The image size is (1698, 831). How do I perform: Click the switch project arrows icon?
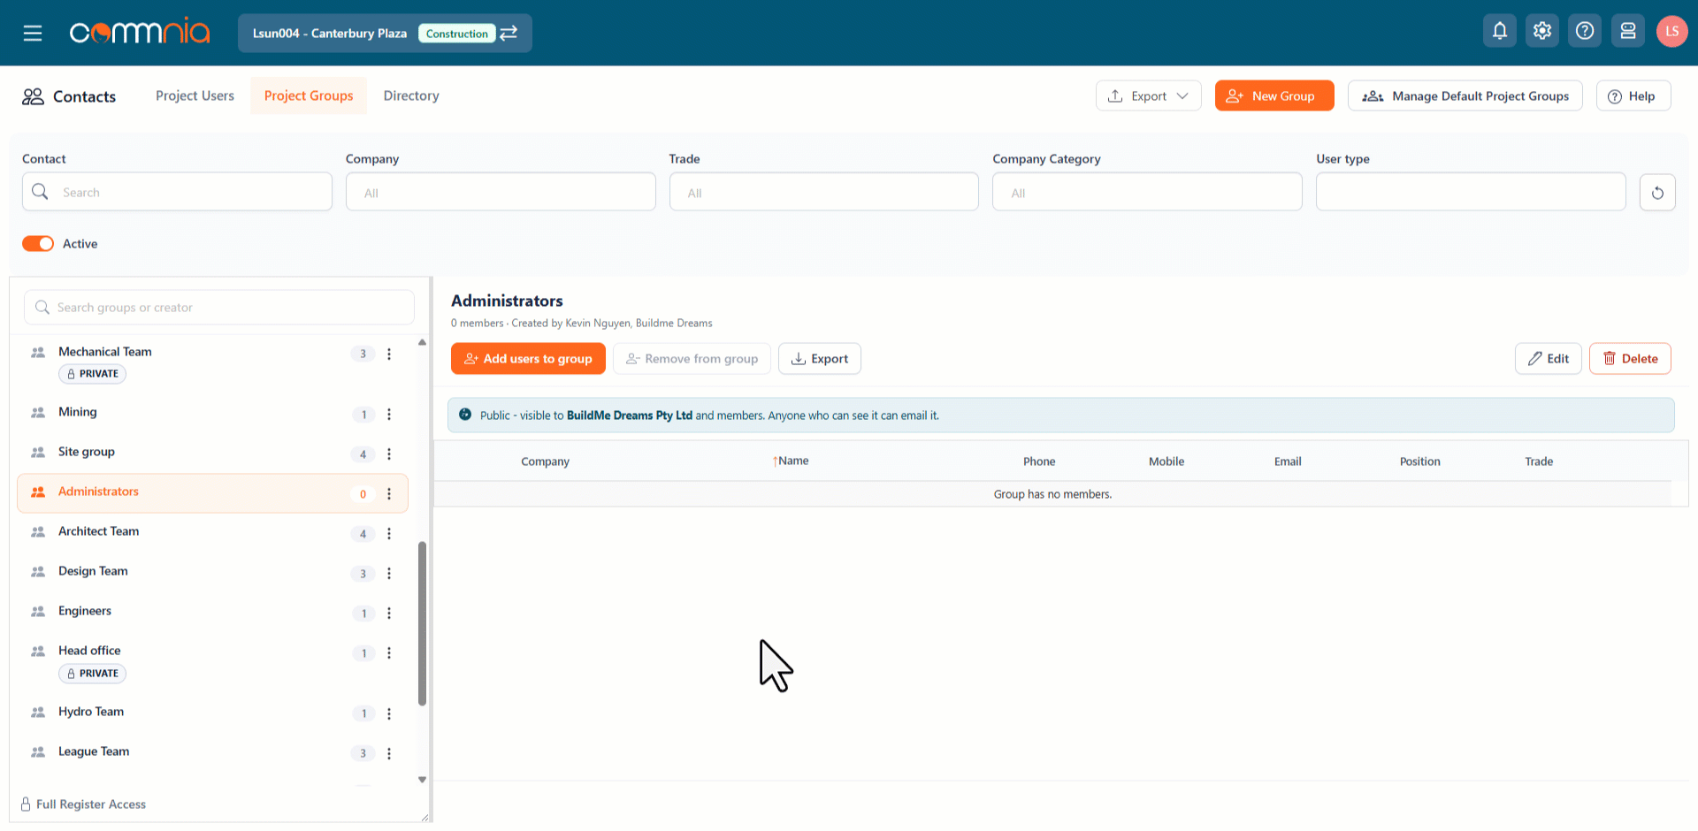pyautogui.click(x=509, y=33)
